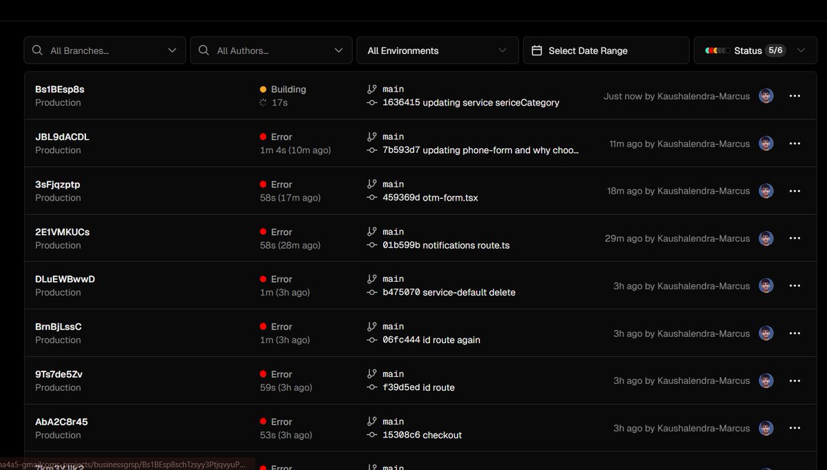This screenshot has height=470, width=827.
Task: Open deployment AbA2C8r45
Action: [x=61, y=422]
